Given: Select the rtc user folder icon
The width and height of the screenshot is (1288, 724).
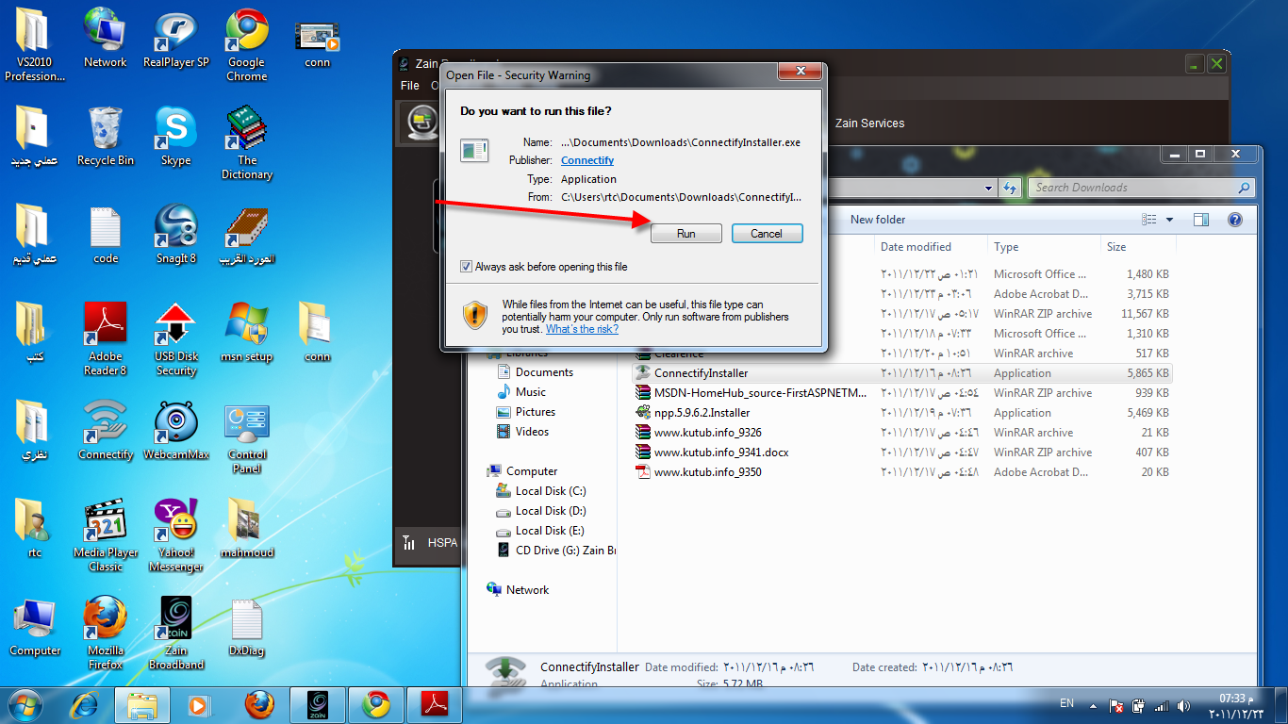Looking at the screenshot, I should click(x=35, y=528).
